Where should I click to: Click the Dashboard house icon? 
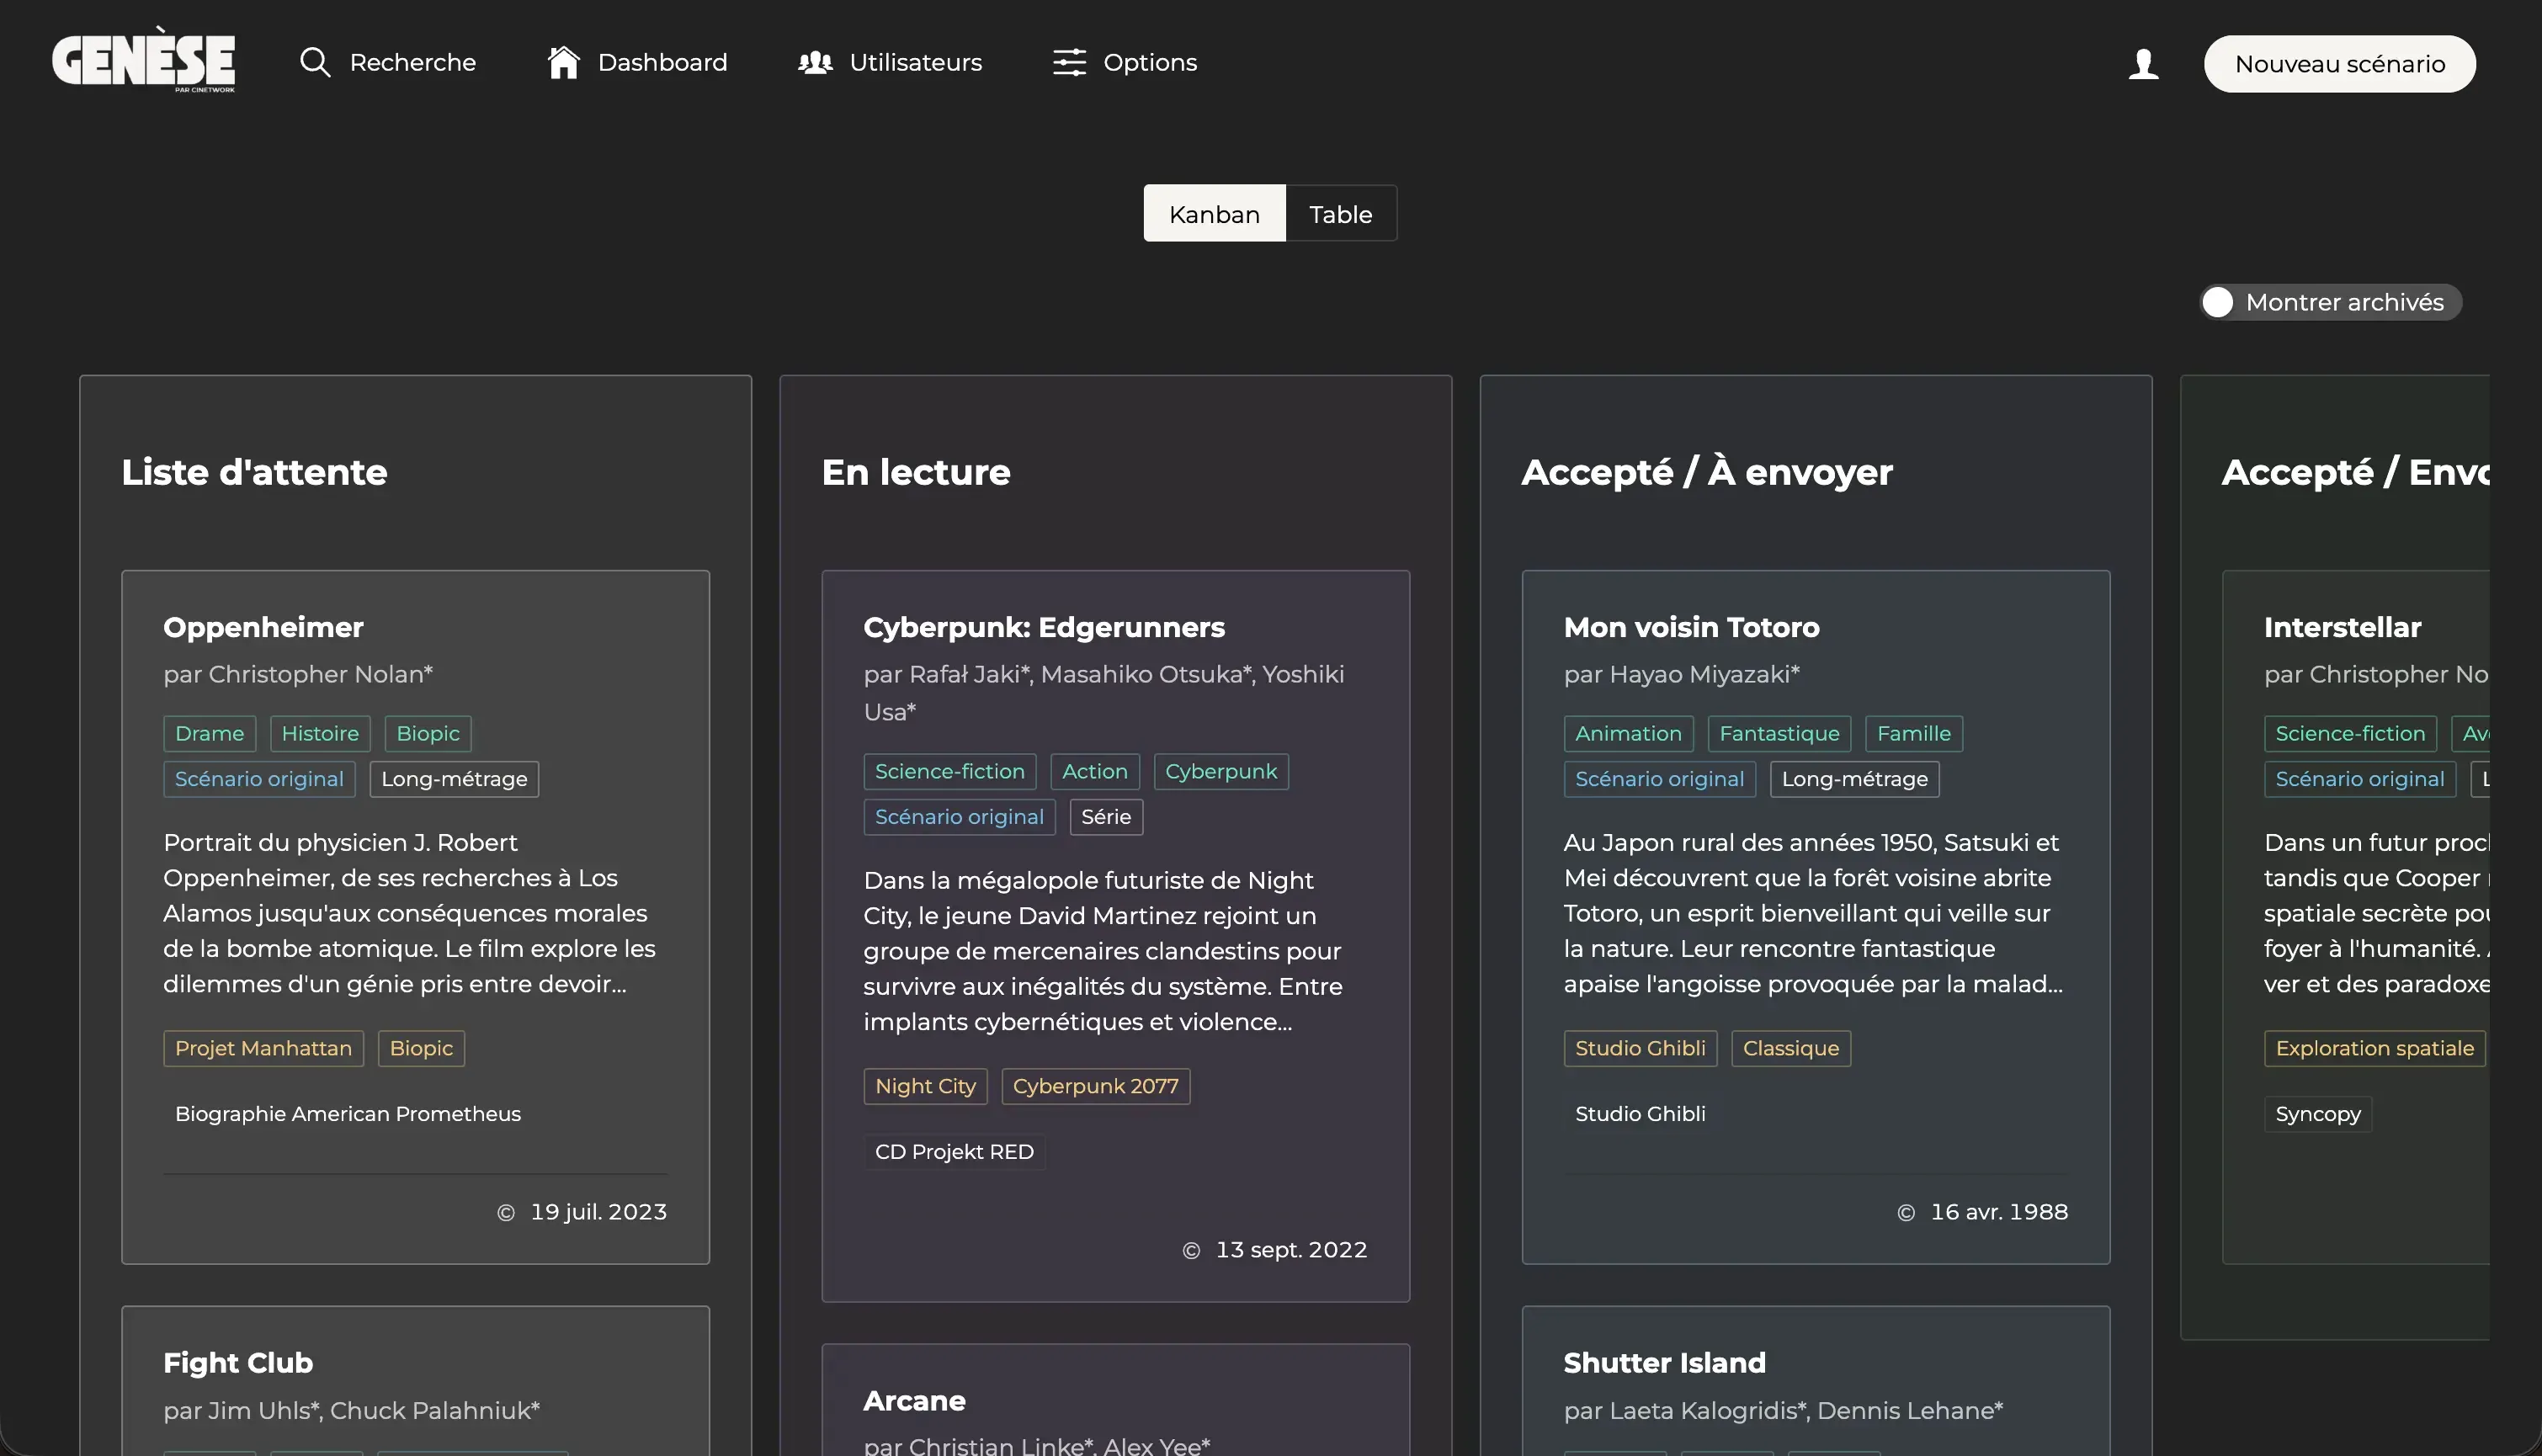[x=563, y=62]
